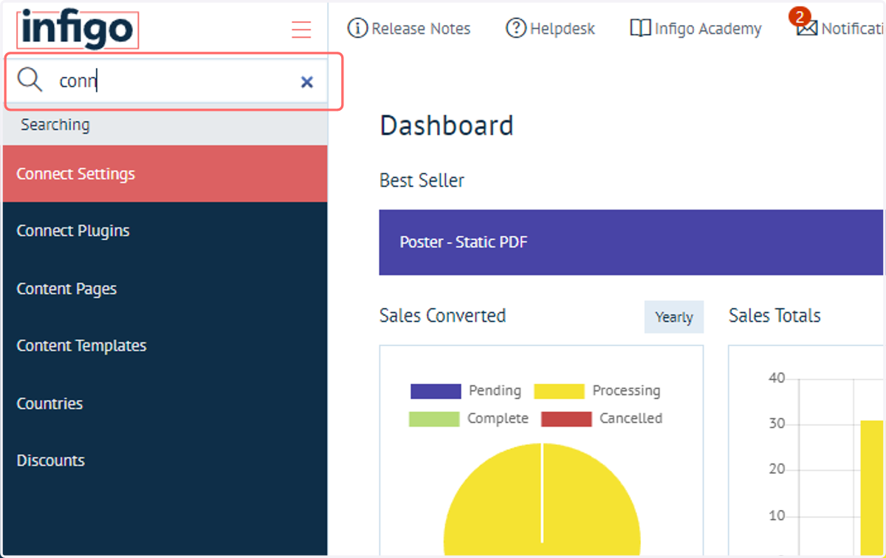Click the notification badge showing 2
Screen dimensions: 886x558
[x=800, y=16]
